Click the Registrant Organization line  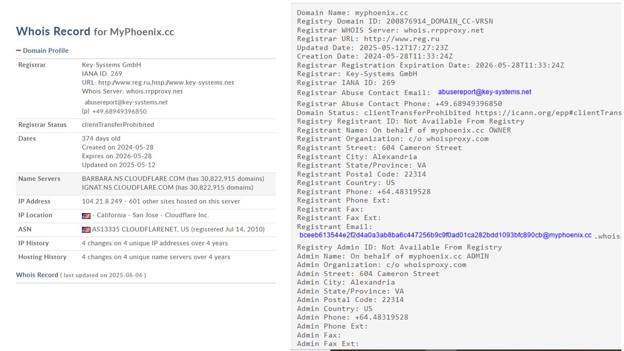(392, 139)
